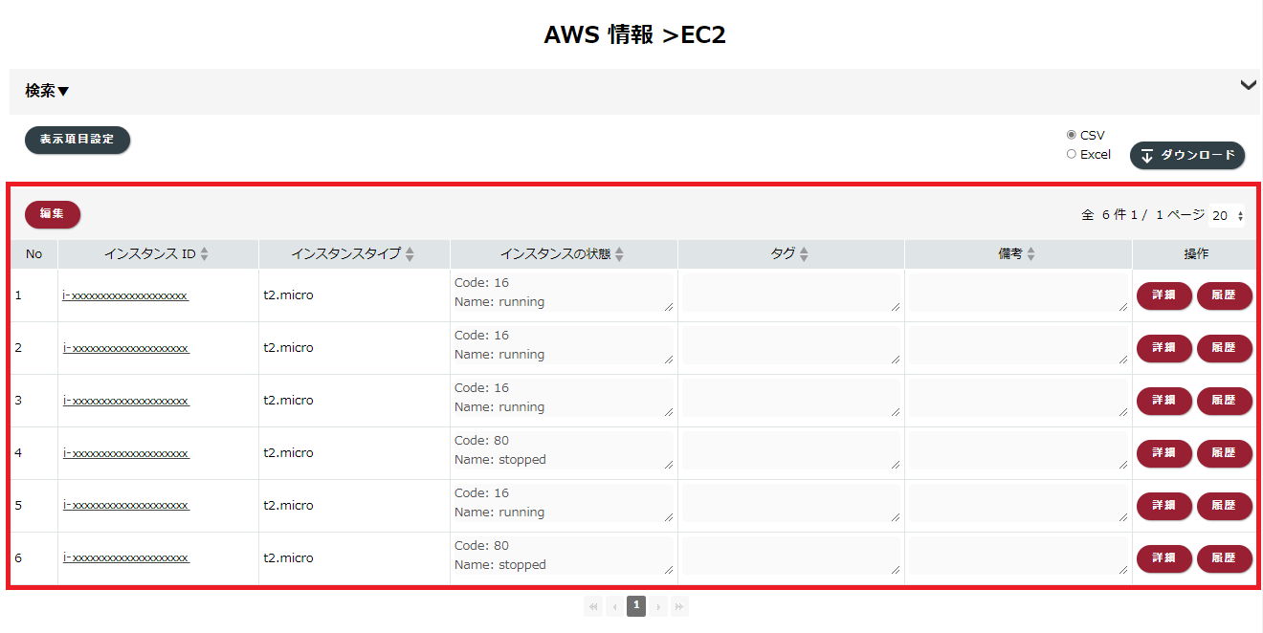Click the 編集 edit button

(x=53, y=214)
